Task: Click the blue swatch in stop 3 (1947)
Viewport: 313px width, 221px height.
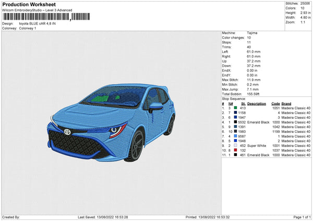Action: pyautogui.click(x=236, y=117)
